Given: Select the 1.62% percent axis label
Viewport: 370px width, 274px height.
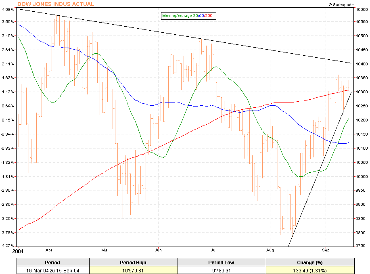Looking at the screenshot, I should point(8,77).
